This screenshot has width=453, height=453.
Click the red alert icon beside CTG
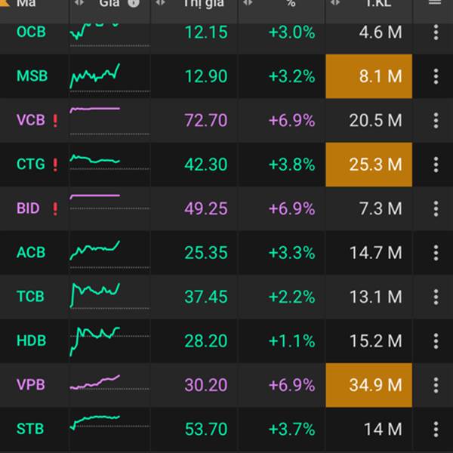coord(55,165)
